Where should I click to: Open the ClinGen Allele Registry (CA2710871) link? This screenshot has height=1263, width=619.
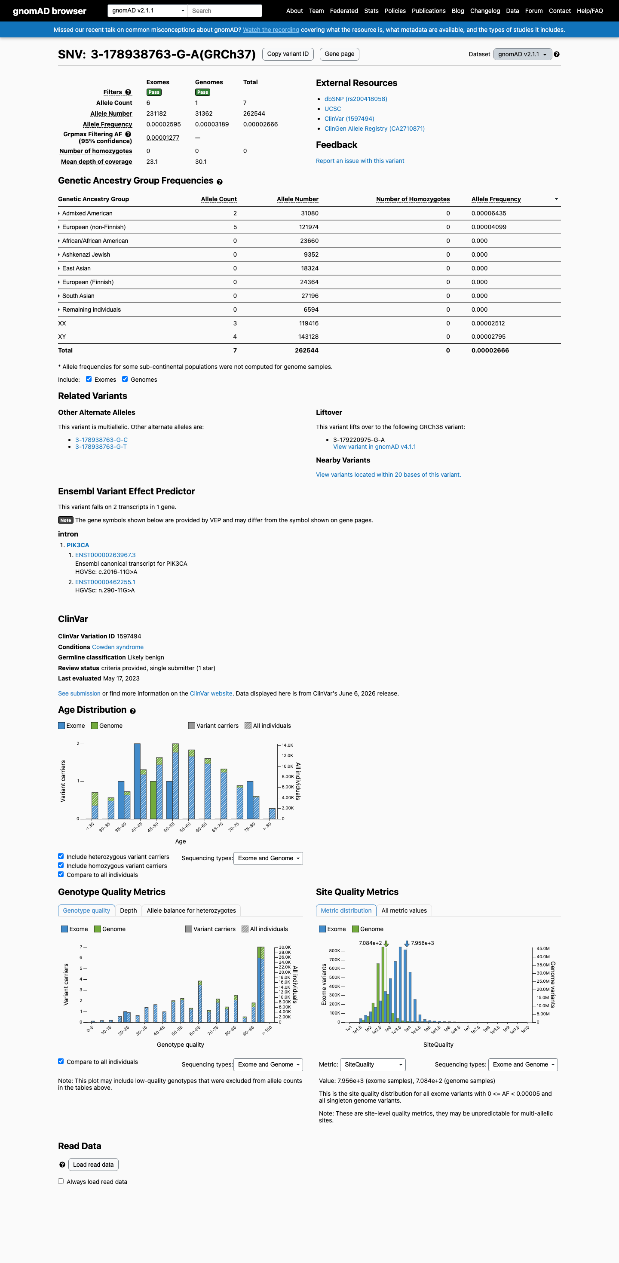tap(374, 129)
